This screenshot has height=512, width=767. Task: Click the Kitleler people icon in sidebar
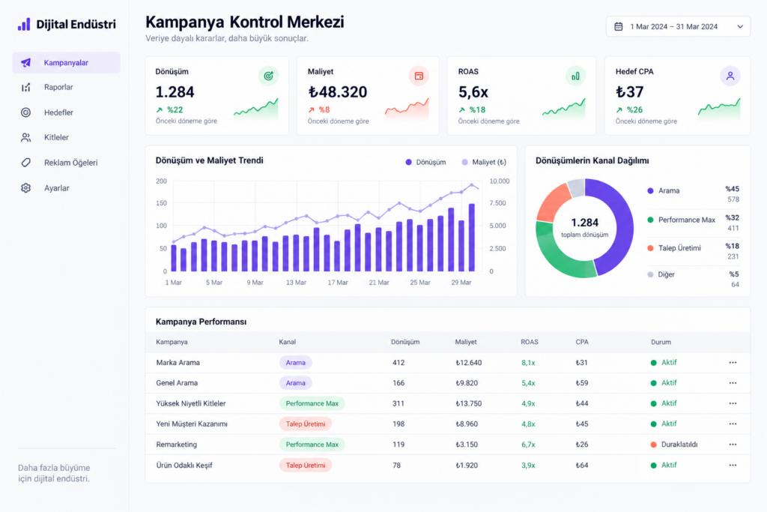26,137
